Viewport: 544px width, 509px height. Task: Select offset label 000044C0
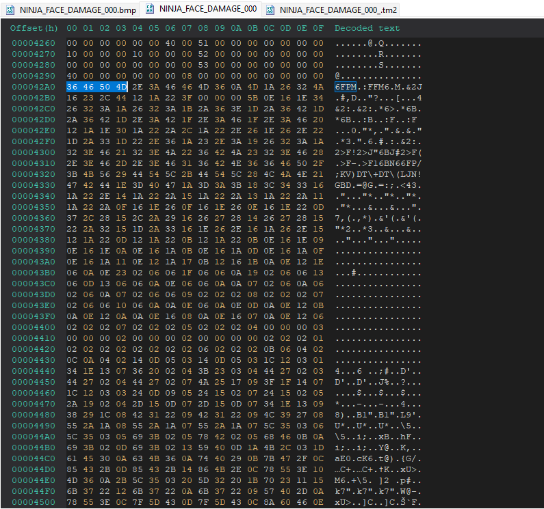click(34, 458)
